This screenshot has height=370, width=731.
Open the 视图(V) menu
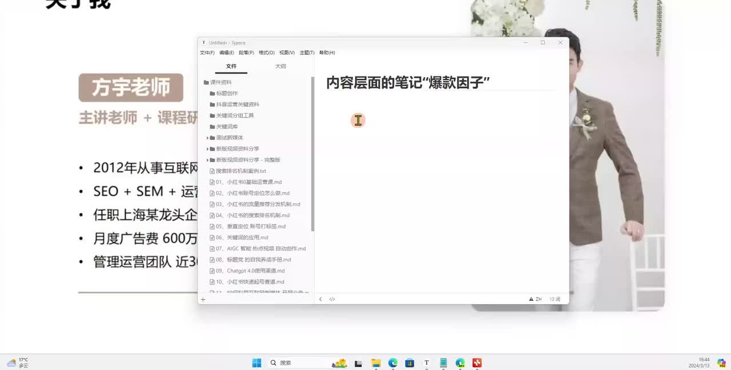point(287,53)
